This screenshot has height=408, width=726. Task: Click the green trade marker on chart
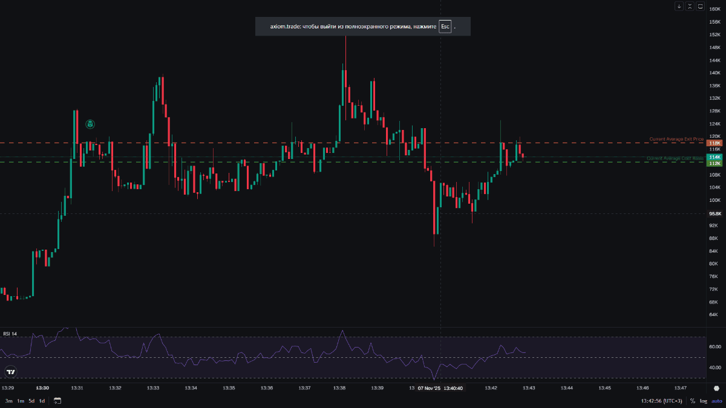coord(90,125)
